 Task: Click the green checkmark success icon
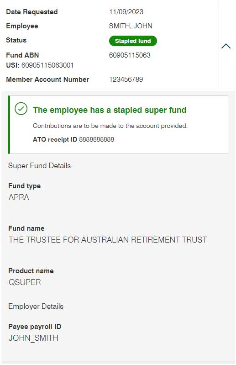point(21,109)
